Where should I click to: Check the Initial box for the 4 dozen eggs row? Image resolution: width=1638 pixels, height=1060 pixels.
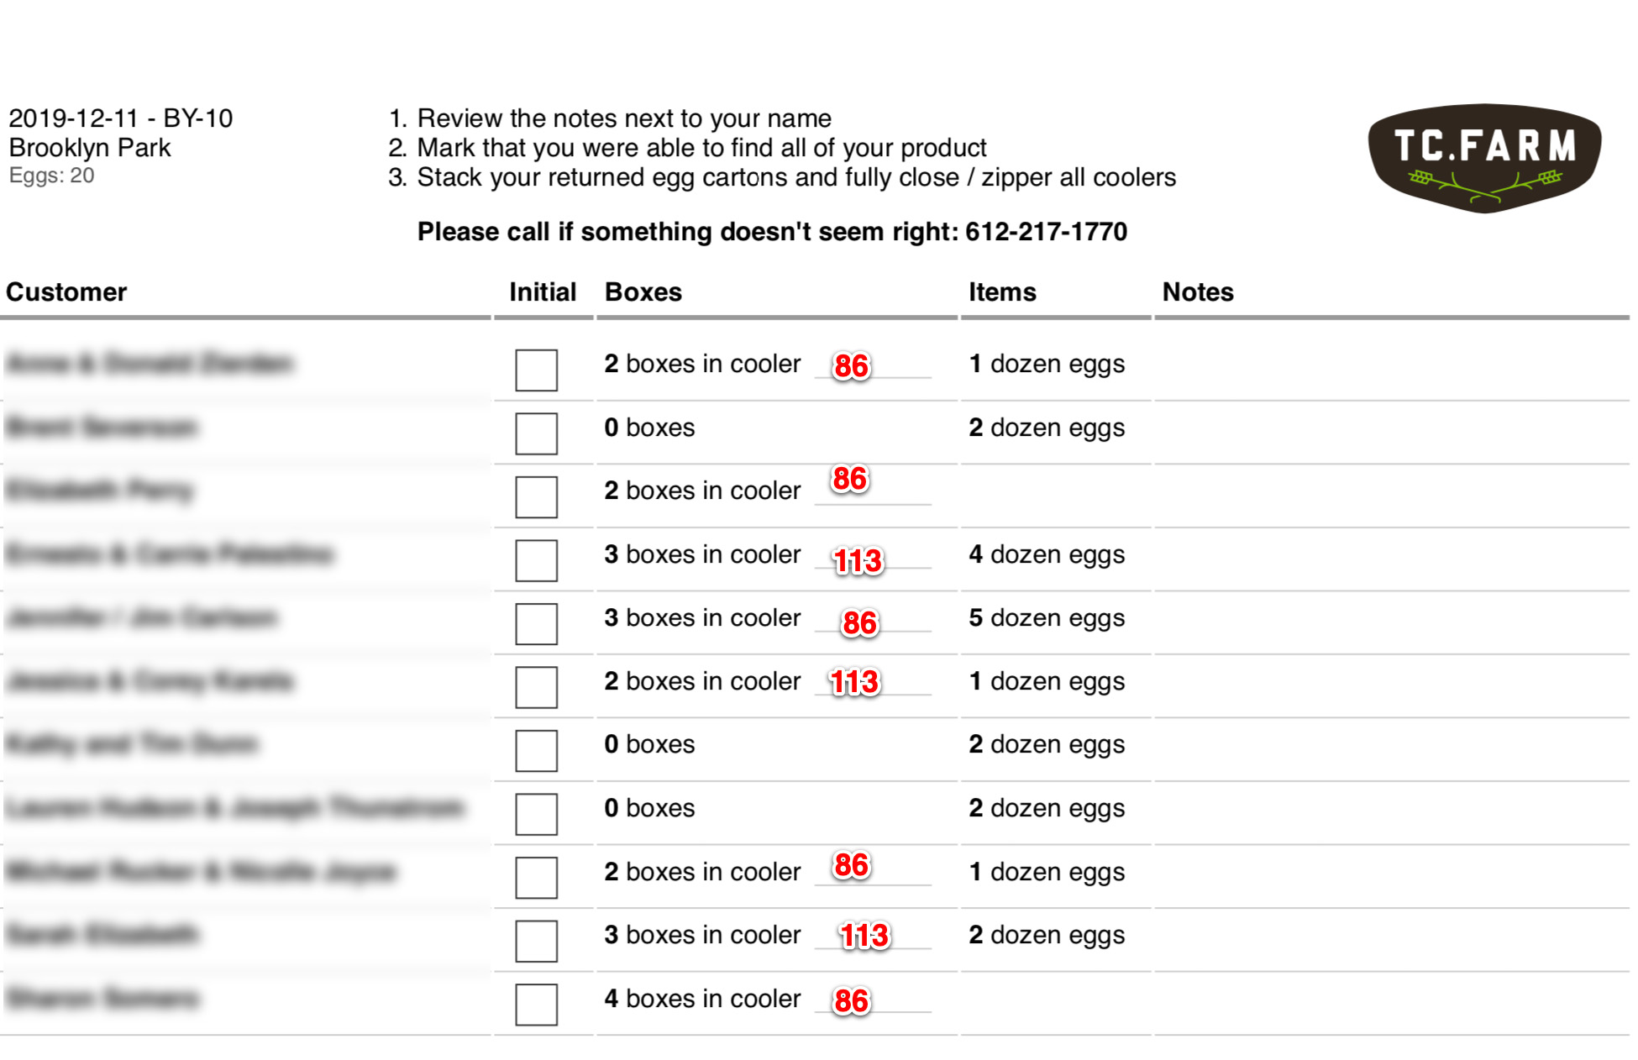coord(536,560)
